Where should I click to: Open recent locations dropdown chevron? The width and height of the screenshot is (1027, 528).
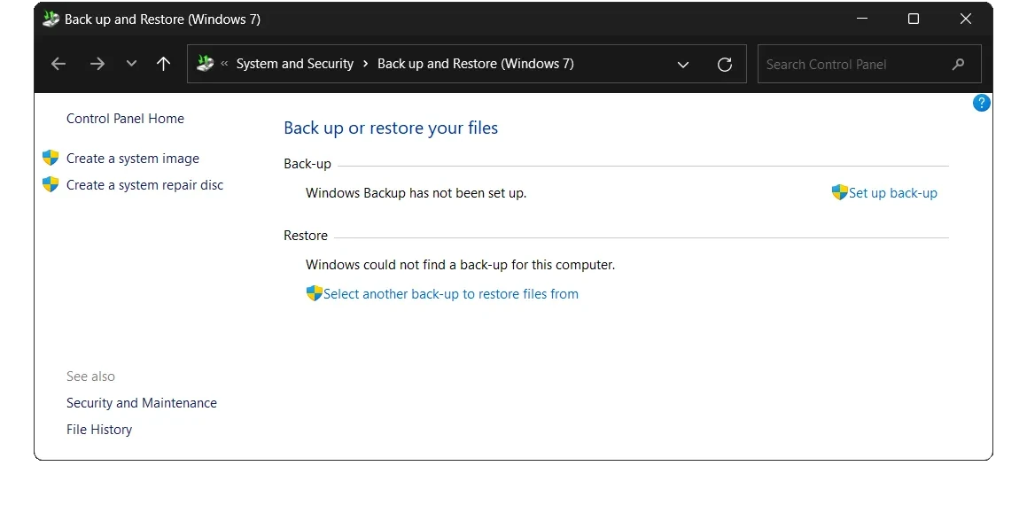coord(131,64)
